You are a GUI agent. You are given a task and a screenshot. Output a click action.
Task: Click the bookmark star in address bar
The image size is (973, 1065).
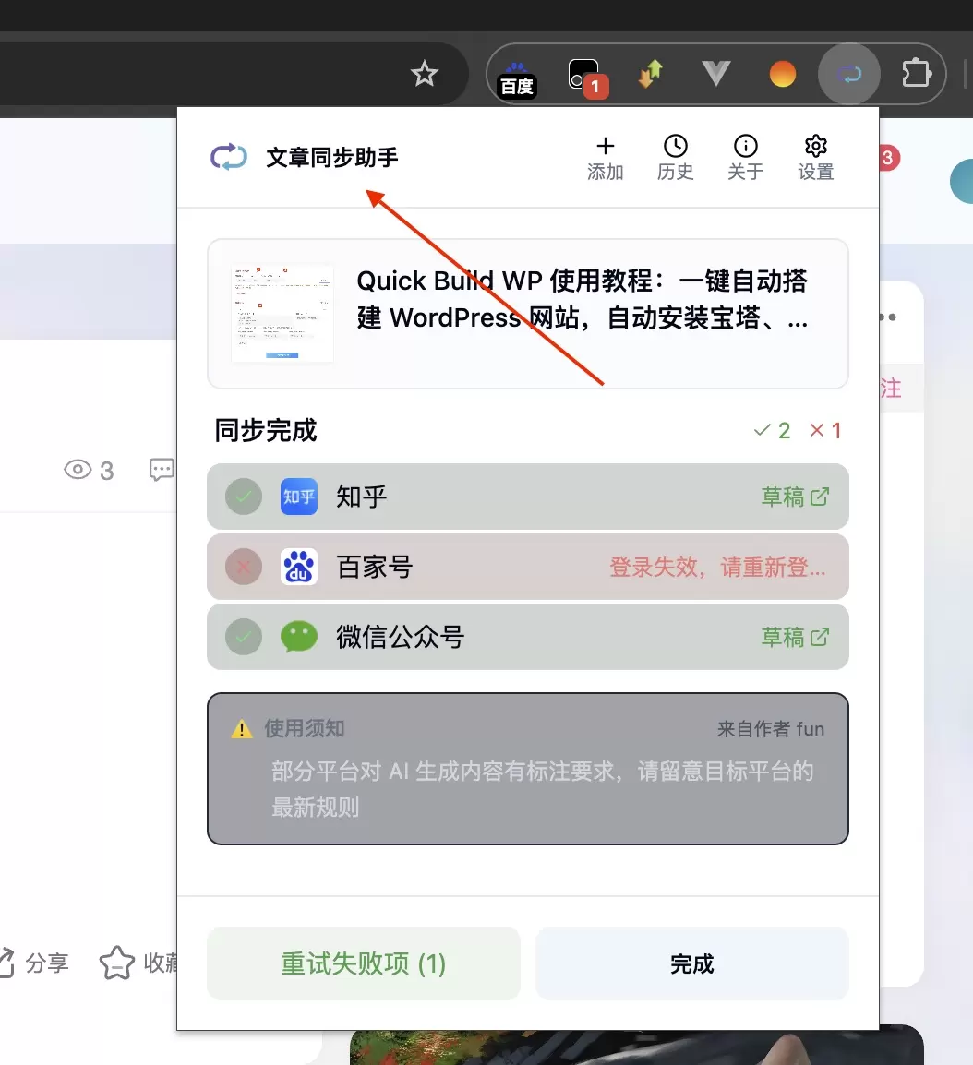point(425,73)
